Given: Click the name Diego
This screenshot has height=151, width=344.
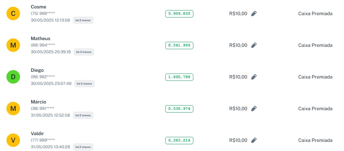Looking at the screenshot, I should tap(37, 70).
